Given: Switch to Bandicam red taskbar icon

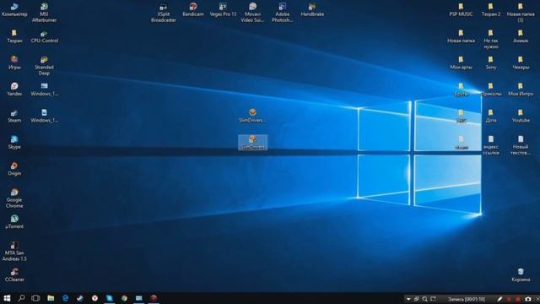Looking at the screenshot, I should click(x=154, y=298).
